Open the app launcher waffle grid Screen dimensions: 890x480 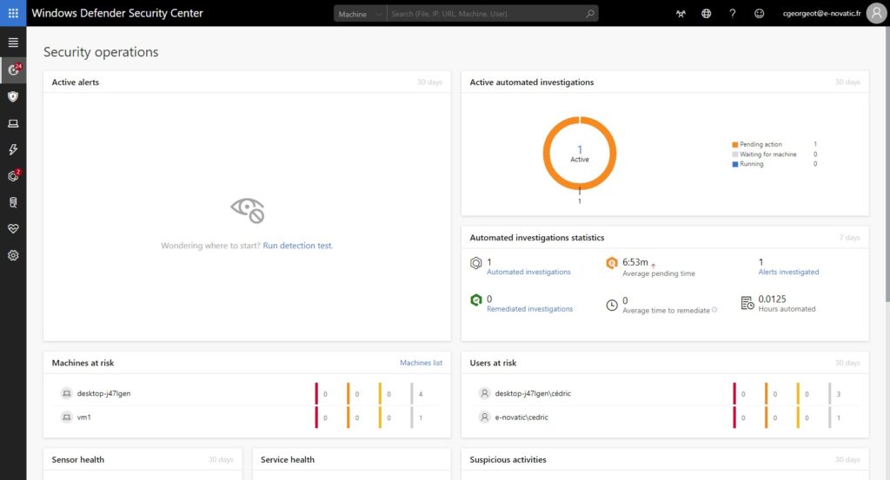[13, 13]
